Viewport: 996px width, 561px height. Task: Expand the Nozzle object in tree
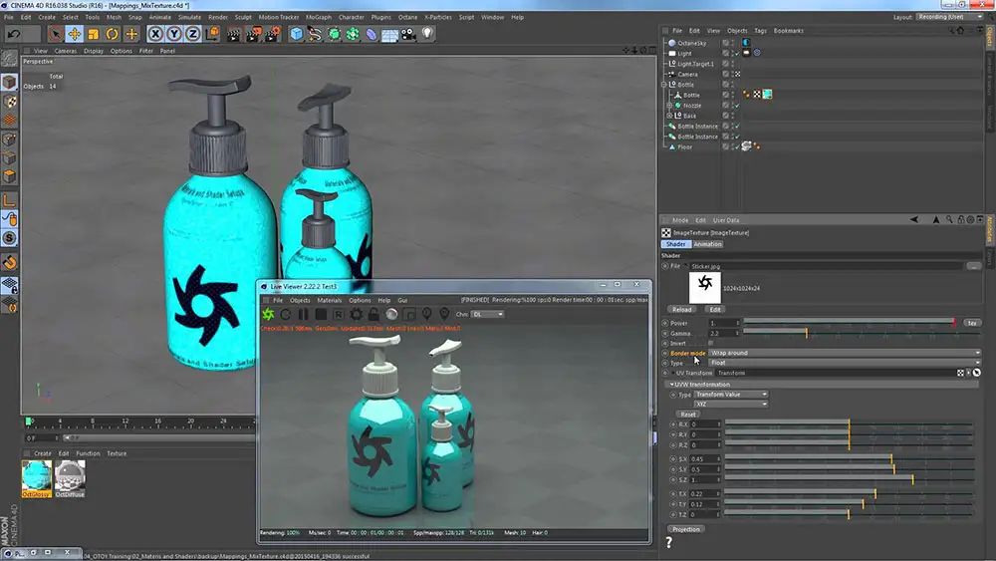click(669, 106)
